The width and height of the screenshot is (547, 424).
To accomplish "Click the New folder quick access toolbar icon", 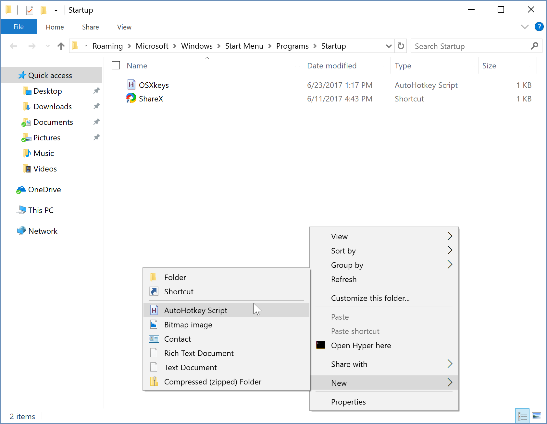I will tap(43, 10).
